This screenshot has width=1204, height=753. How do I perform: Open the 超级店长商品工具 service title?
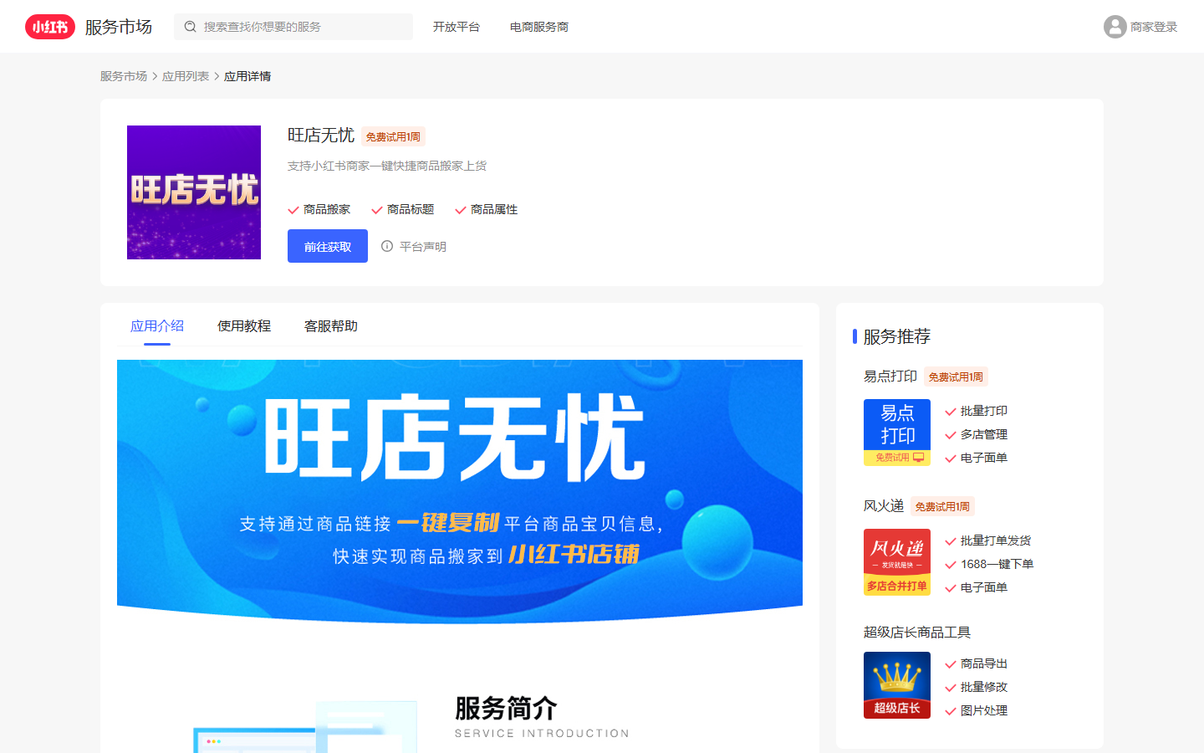click(x=917, y=633)
